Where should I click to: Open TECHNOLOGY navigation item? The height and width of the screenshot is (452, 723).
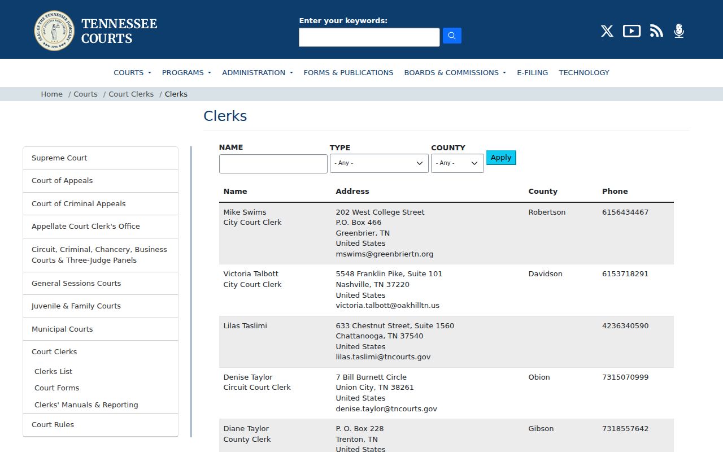584,72
